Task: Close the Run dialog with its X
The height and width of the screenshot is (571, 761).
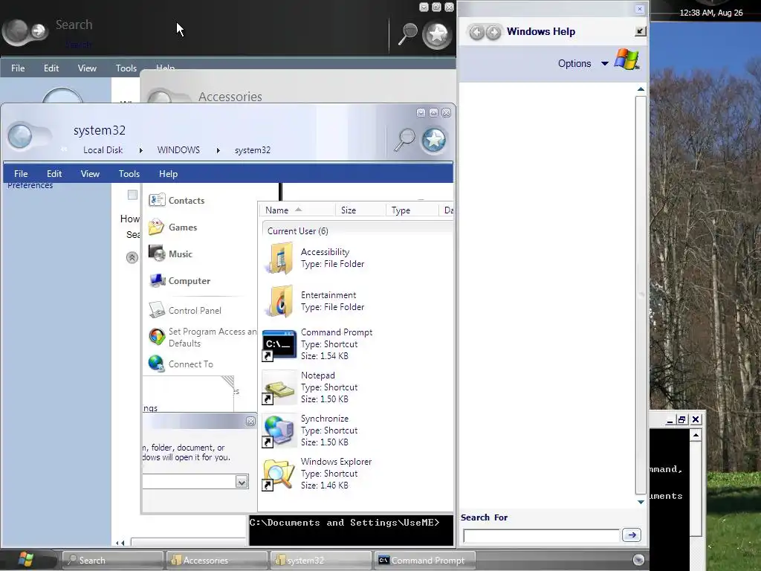Action: pyautogui.click(x=250, y=422)
